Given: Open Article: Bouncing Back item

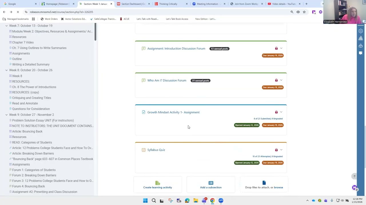Looking at the screenshot, I should tap(27, 132).
